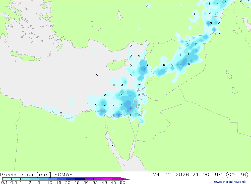This screenshot has height=184, width=251.
Task: Click the legend label 0.5
Action: (x=14, y=182)
